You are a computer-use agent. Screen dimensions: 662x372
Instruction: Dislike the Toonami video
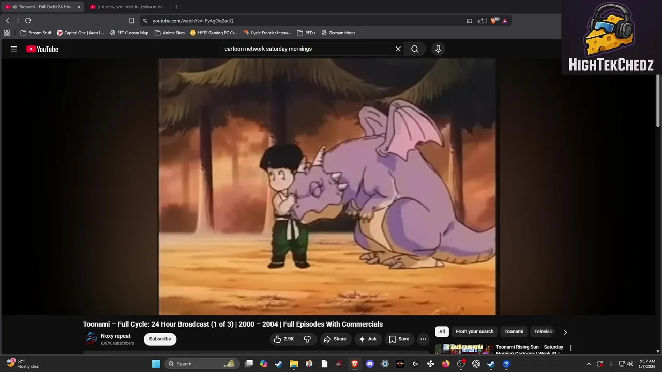pos(307,339)
